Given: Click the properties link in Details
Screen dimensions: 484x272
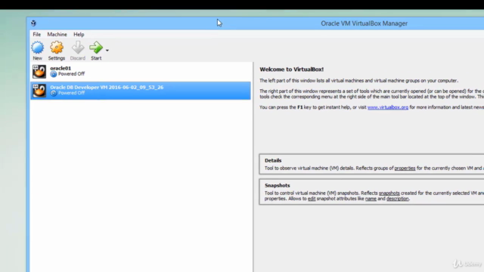Looking at the screenshot, I should coord(405,168).
